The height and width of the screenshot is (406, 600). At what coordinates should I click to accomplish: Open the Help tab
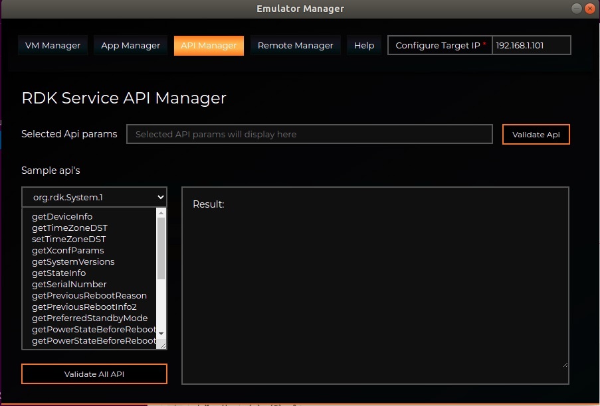(x=363, y=46)
